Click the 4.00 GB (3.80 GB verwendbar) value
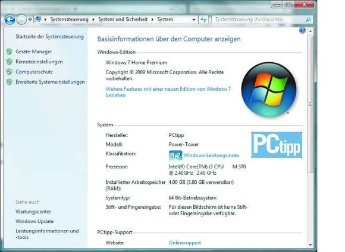345x252 pixels. [x=201, y=182]
